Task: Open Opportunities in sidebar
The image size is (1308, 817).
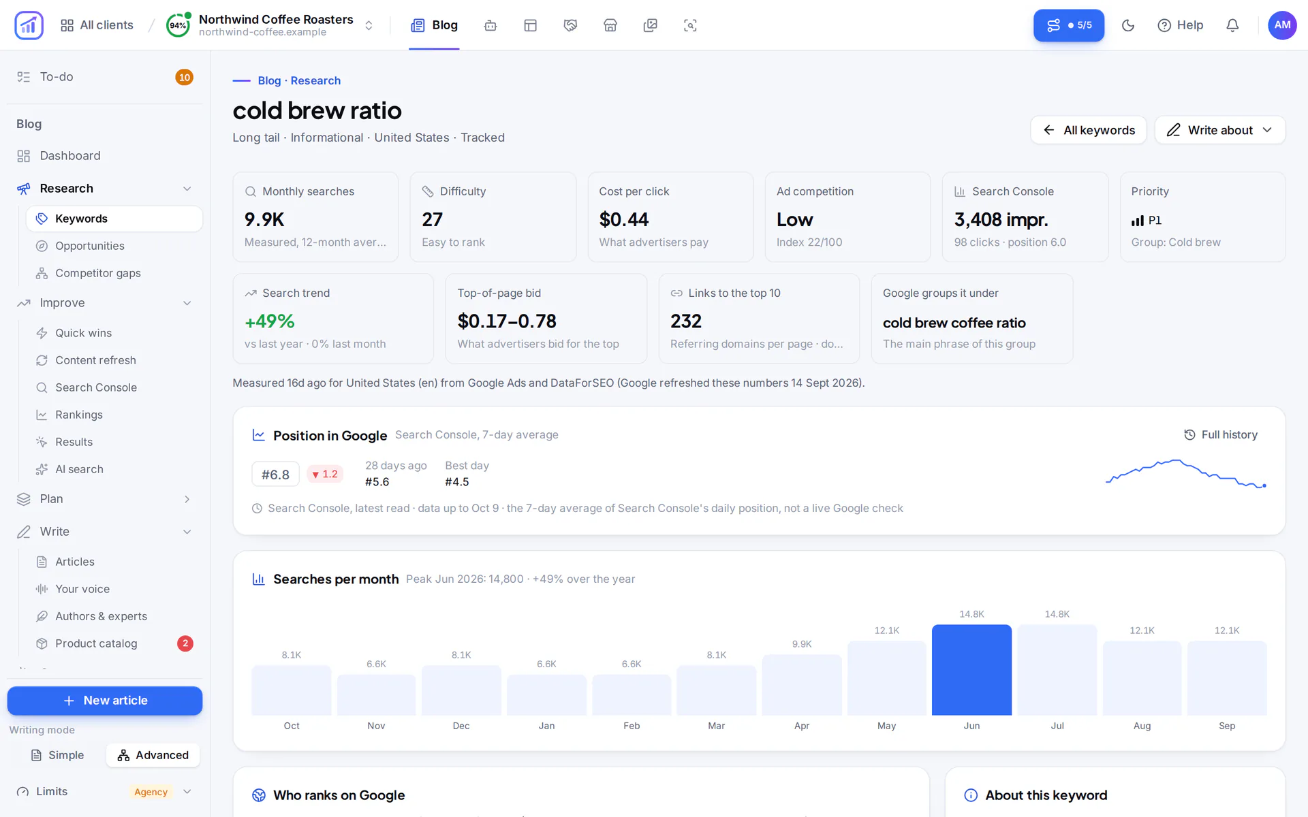Action: pos(114,246)
